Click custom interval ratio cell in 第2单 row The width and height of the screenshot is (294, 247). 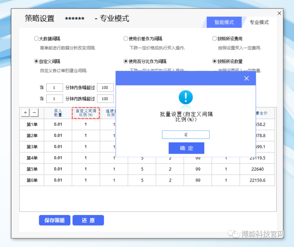click(x=86, y=135)
